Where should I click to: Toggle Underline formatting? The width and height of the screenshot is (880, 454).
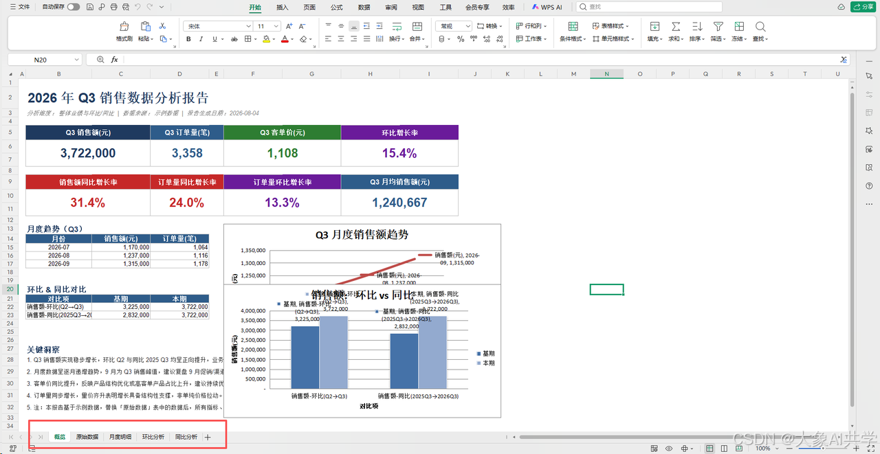pos(215,39)
